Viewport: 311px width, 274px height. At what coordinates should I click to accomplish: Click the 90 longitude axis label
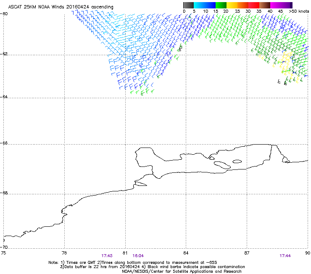click(x=308, y=253)
